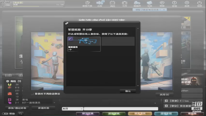206x116 pixels.
Task: Click the green 绝地探索 button
Action: pos(114,113)
